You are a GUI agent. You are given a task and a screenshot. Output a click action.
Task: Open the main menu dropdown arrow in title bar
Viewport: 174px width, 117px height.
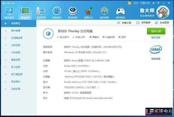pyautogui.click(x=158, y=3)
